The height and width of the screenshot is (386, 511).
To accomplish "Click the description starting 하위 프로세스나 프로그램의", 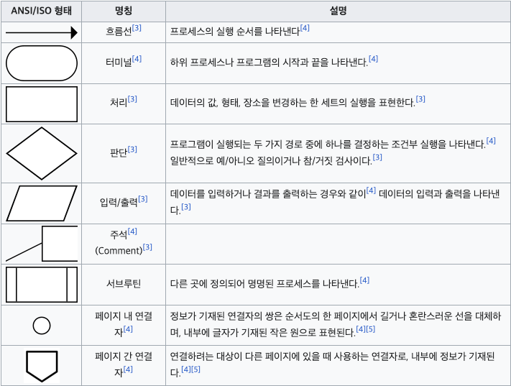I will [270, 63].
